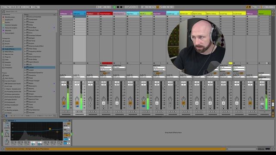This screenshot has height=155, width=276.
Task: Expand the EQ Eight device in the browser
Action: coord(25,38)
